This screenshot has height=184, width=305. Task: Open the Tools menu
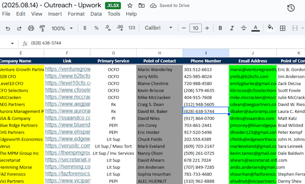(x=114, y=14)
